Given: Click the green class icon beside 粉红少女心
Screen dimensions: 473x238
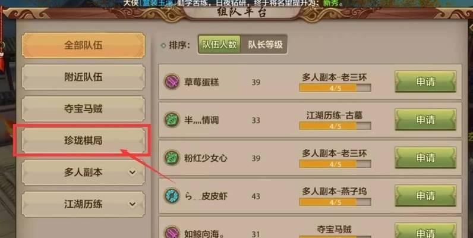Looking at the screenshot, I should tap(172, 158).
